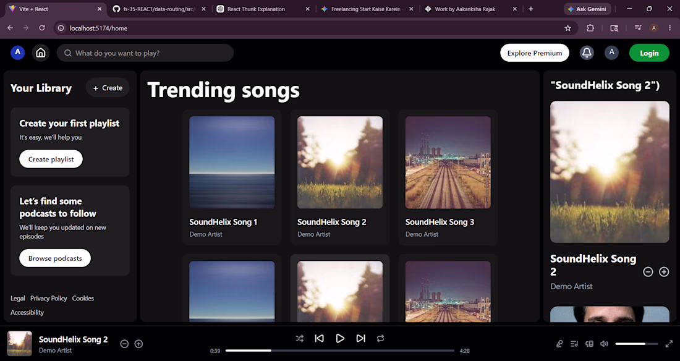
Task: Select the SoundHelix Song 3 railway card
Action: [x=448, y=177]
